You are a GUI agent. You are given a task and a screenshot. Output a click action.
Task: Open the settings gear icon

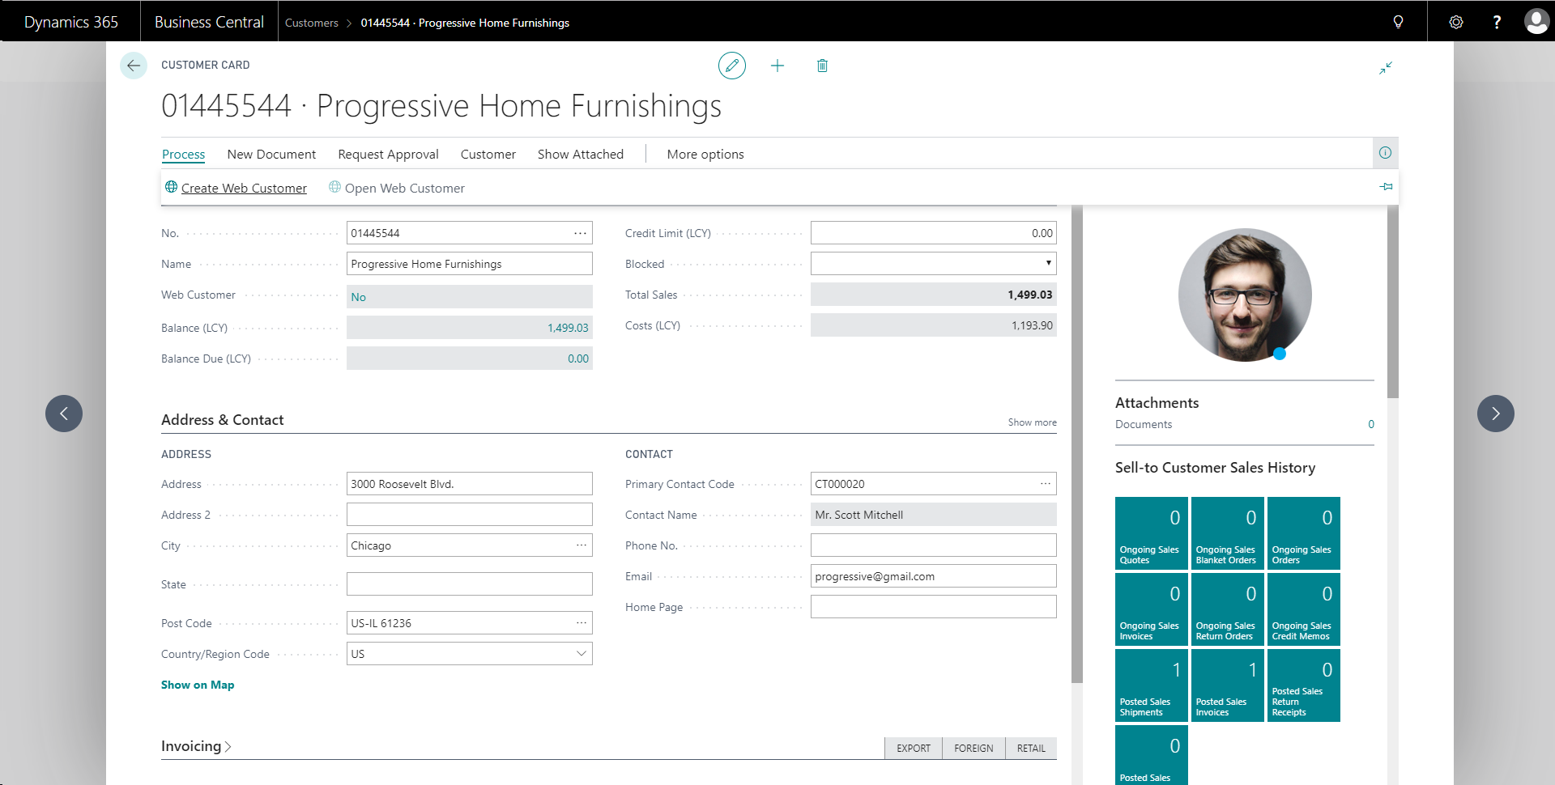(x=1456, y=22)
